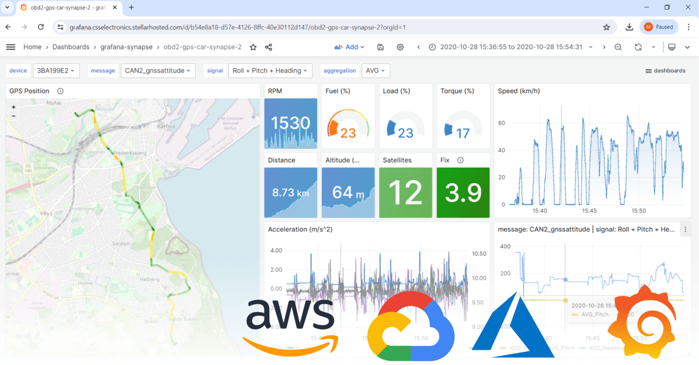
Task: Focus the browser address bar URL
Action: (238, 27)
